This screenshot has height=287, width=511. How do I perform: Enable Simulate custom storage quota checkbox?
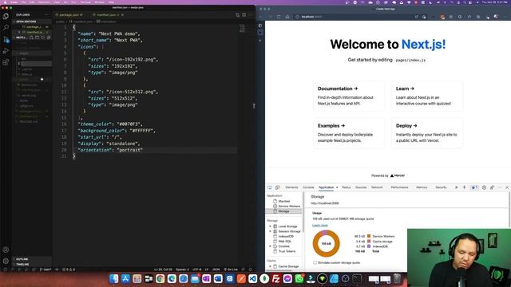pos(315,262)
